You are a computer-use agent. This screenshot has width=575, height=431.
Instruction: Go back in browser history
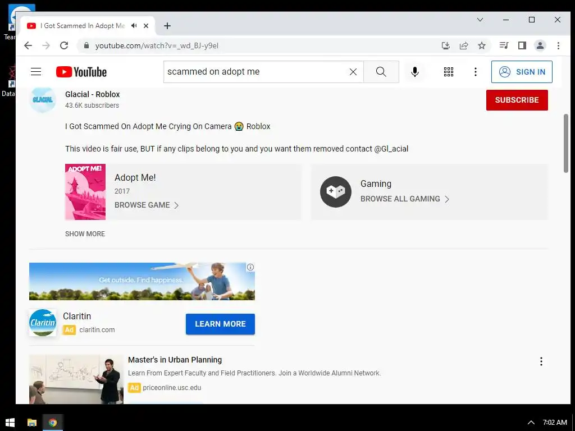(x=28, y=45)
